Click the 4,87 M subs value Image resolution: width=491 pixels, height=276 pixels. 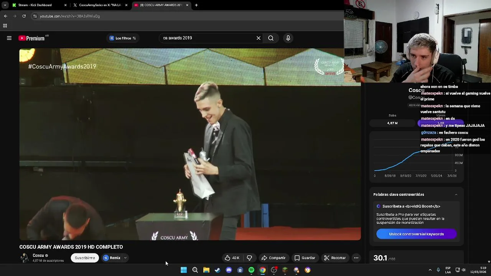(x=392, y=123)
